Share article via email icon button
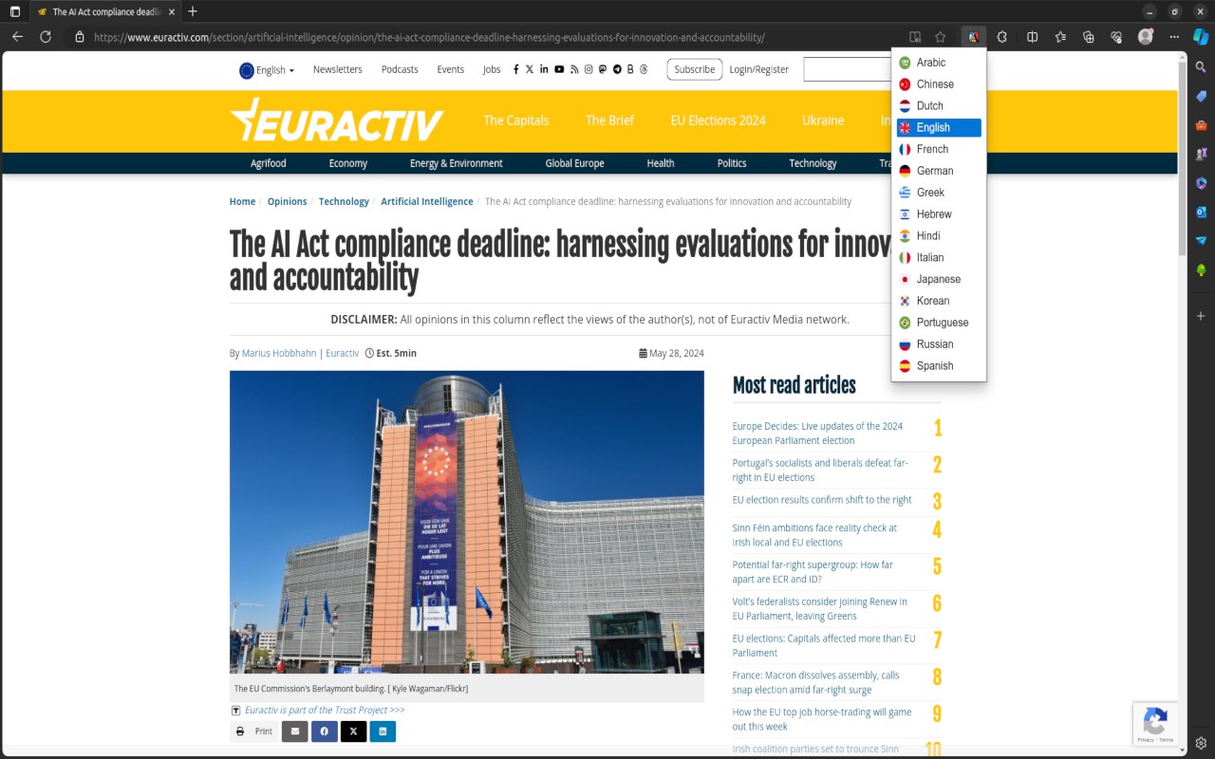The height and width of the screenshot is (759, 1215). pyautogui.click(x=295, y=731)
